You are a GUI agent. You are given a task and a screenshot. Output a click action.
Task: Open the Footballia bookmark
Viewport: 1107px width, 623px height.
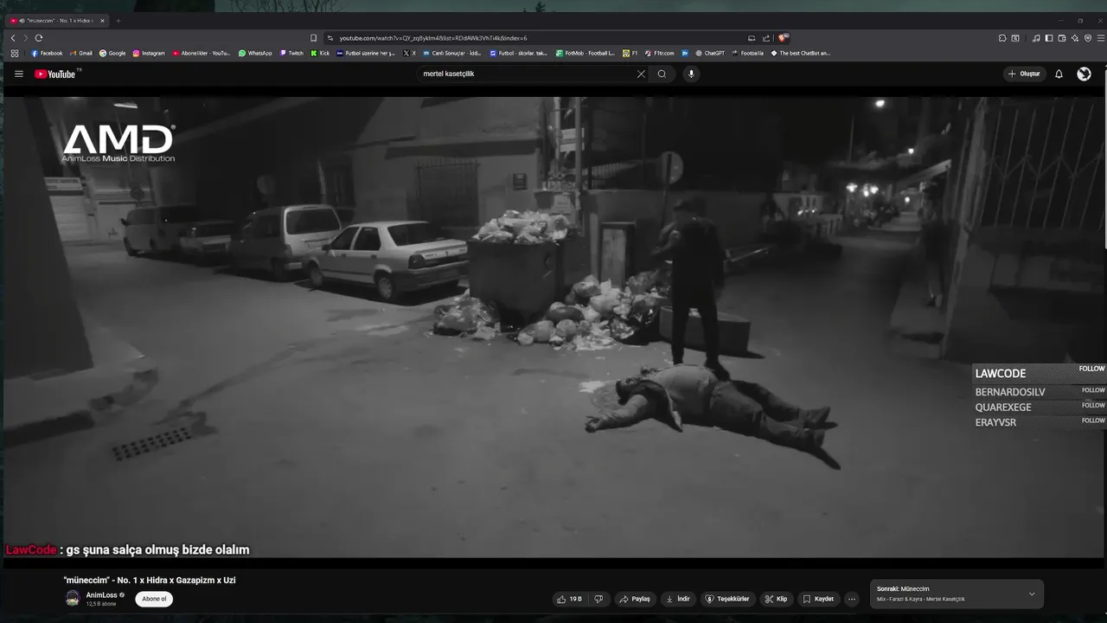(x=748, y=53)
